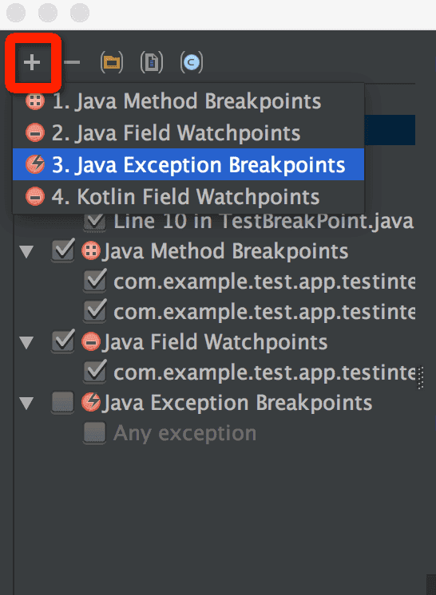Screen dimensions: 436x595
Task: Collapse the Java Method Breakpoints node
Action: point(26,251)
